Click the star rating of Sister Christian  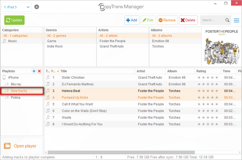coord(208,77)
